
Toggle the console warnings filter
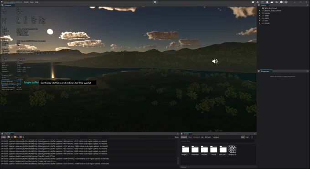[15, 137]
